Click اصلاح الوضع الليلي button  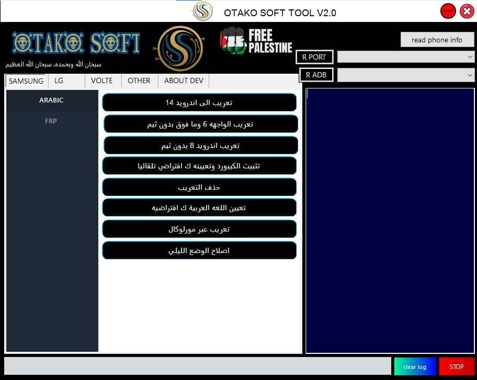[199, 250]
